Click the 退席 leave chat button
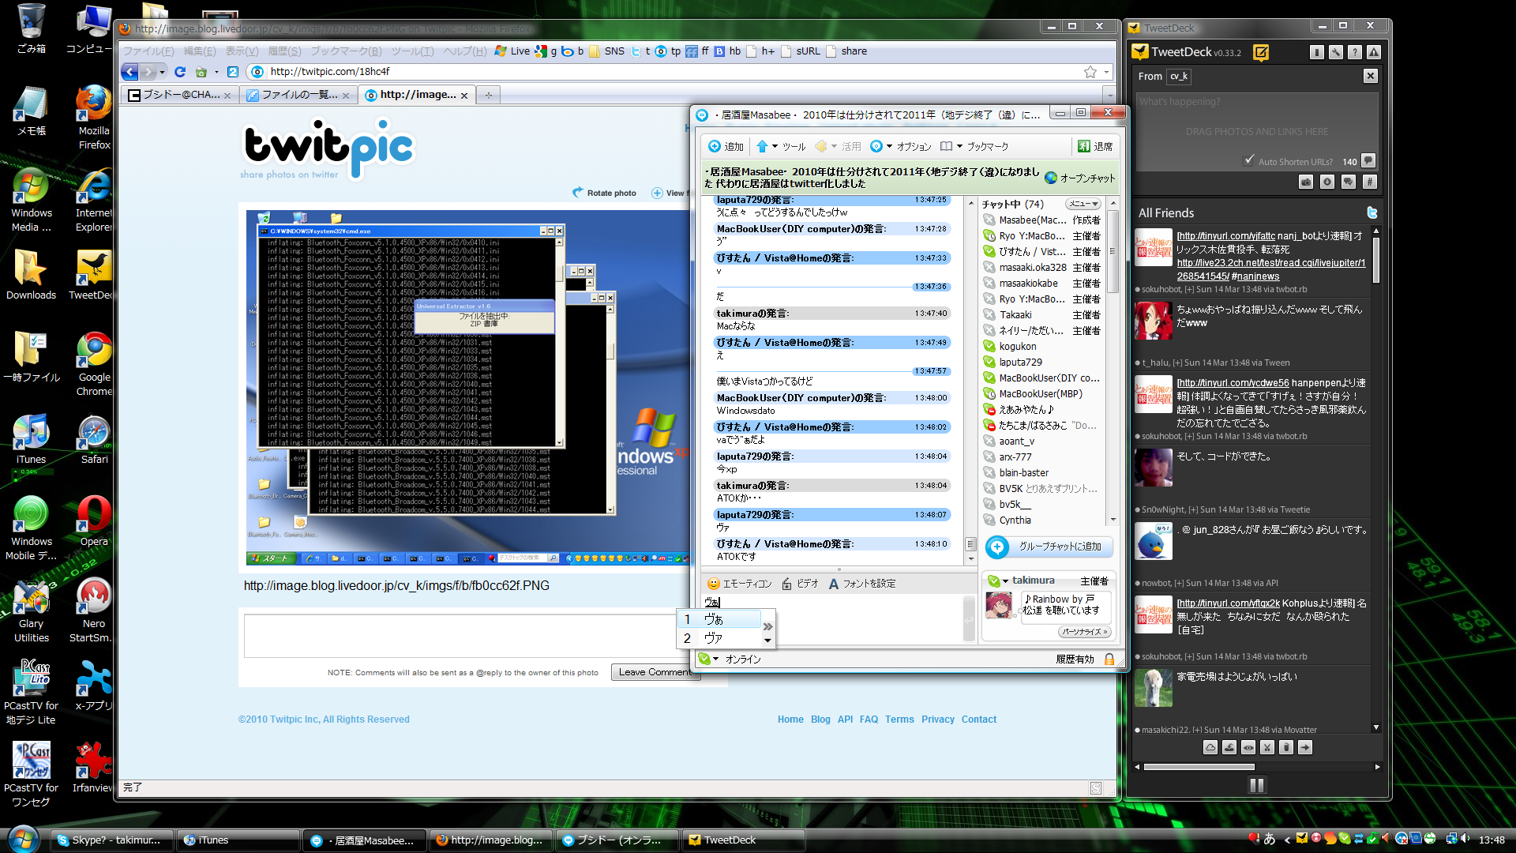1516x853 pixels. pos(1096,146)
